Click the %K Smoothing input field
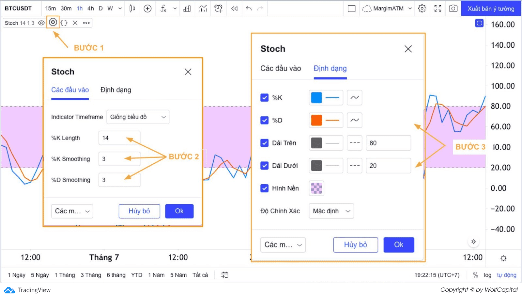This screenshot has height=296, width=522. 119,159
